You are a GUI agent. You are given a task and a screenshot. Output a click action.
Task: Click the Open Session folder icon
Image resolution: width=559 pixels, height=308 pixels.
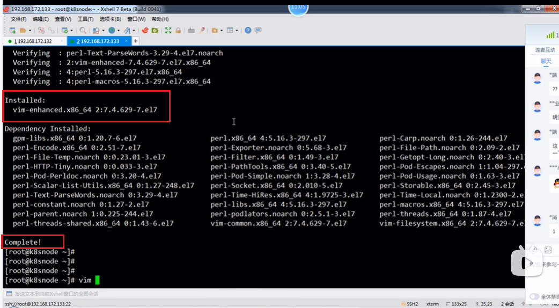point(23,30)
